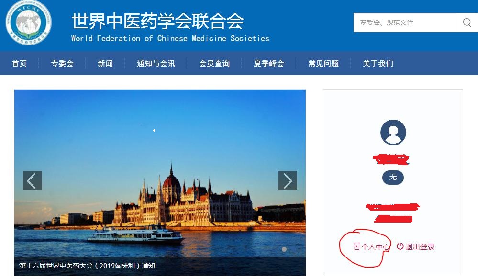The width and height of the screenshot is (478, 279).
Task: Click the power icon beside 退出登录
Action: (400, 246)
